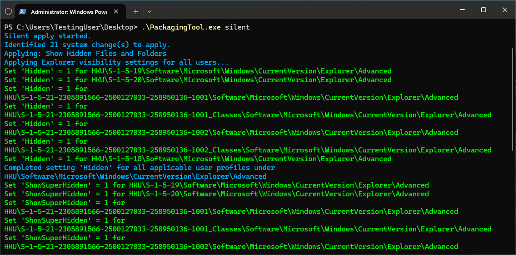Click the PS C:\Users\TestingUser\Desktop> prompt
Image resolution: width=516 pixels, height=255 pixels.
tap(71, 27)
